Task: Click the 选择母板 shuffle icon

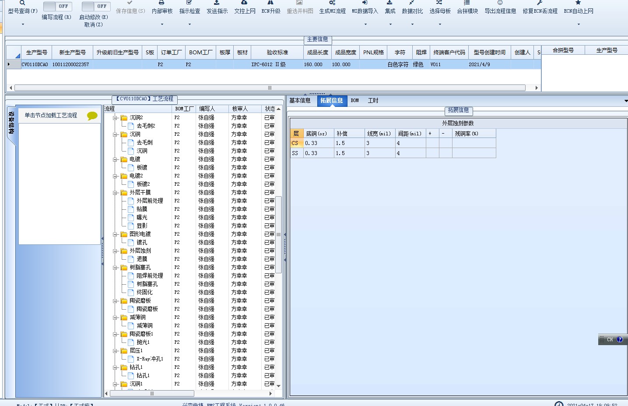Action: (x=439, y=3)
